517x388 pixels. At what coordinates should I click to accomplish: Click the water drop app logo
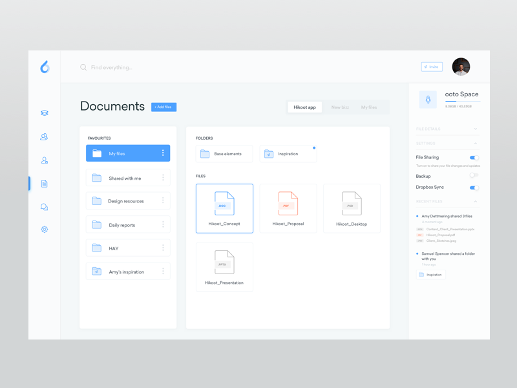[45, 67]
